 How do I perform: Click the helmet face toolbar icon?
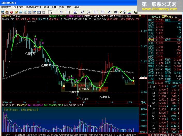[x=7, y=12]
